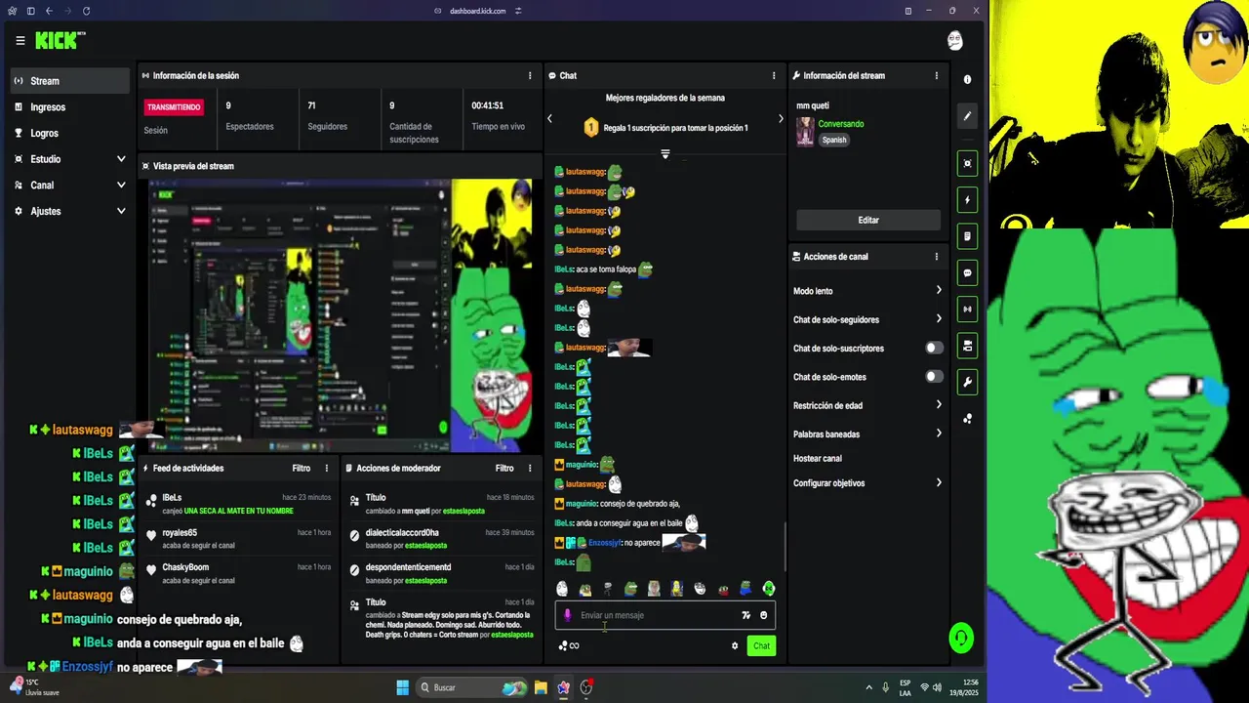This screenshot has width=1249, height=703.
Task: Open the emoji picker in chat input
Action: (764, 615)
